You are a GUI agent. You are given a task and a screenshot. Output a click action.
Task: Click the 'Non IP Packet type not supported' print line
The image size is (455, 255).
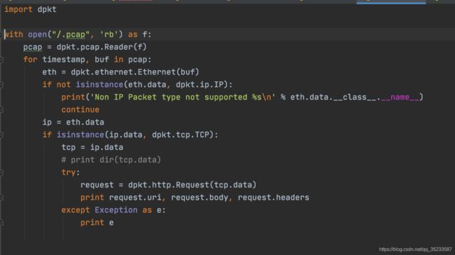point(242,97)
